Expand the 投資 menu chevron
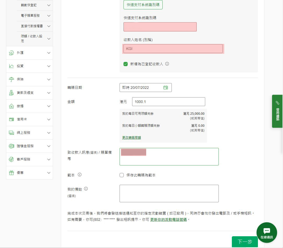The height and width of the screenshot is (248, 283). click(49, 66)
